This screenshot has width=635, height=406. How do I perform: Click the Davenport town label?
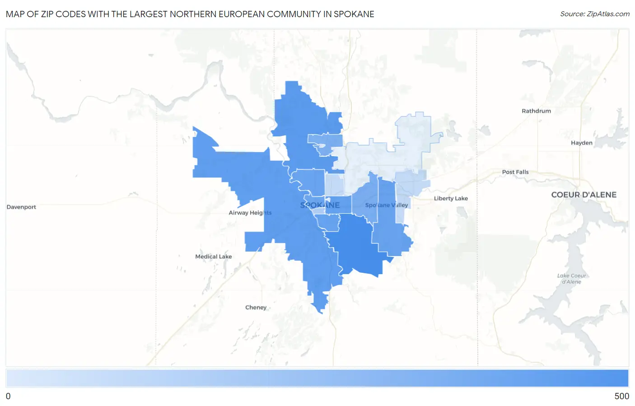tap(21, 207)
